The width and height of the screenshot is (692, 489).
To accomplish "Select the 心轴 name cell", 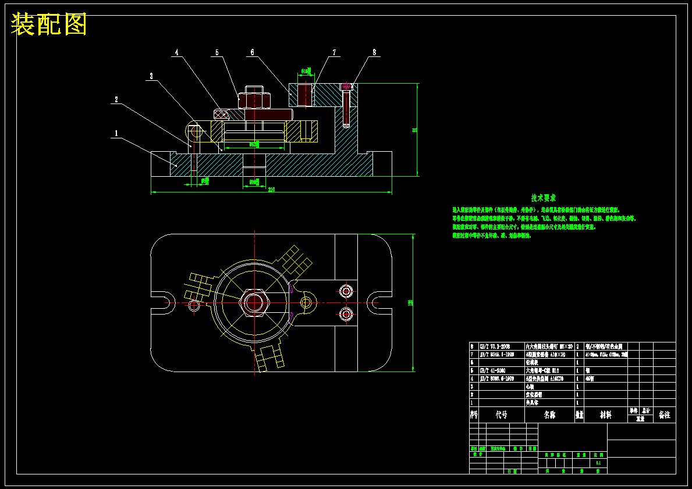I will tap(549, 387).
